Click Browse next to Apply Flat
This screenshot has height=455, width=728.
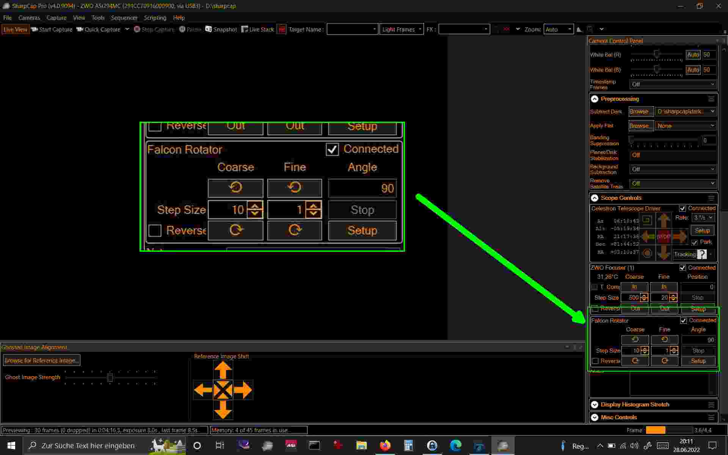pyautogui.click(x=641, y=126)
